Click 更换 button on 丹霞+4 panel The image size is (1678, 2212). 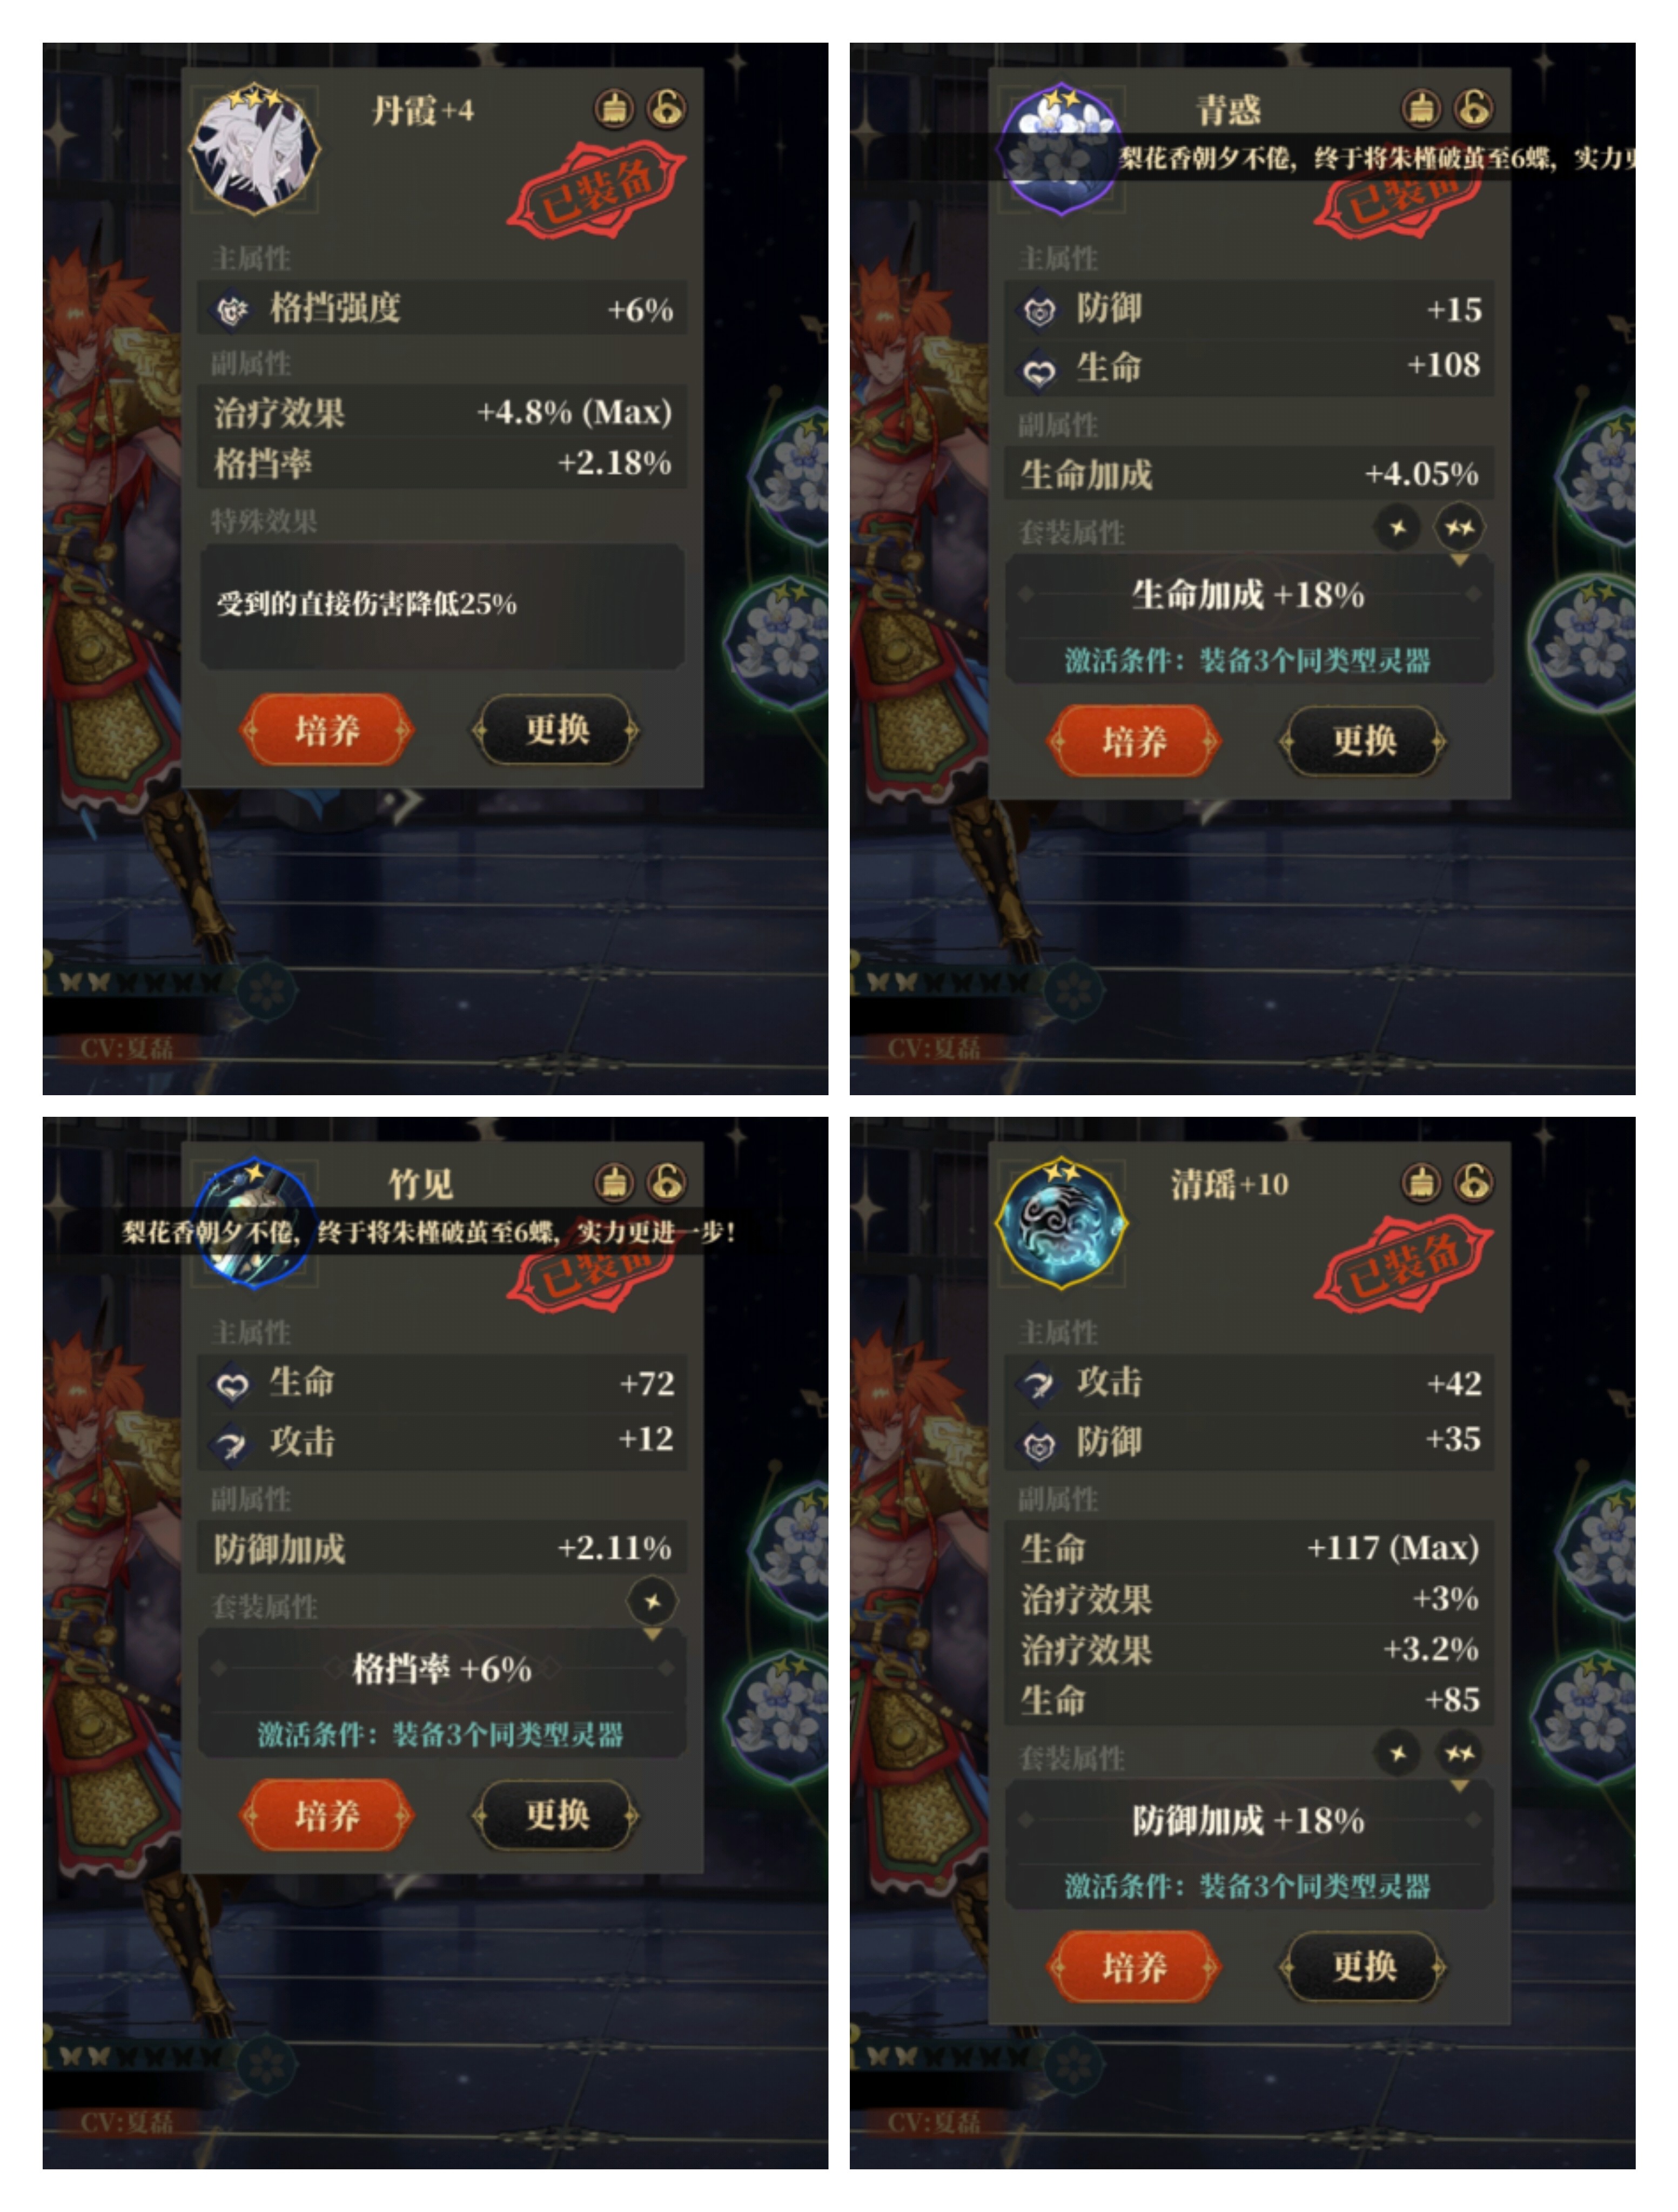click(x=556, y=730)
